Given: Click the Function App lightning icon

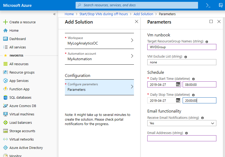Looking at the screenshot, I should [x=5, y=89].
